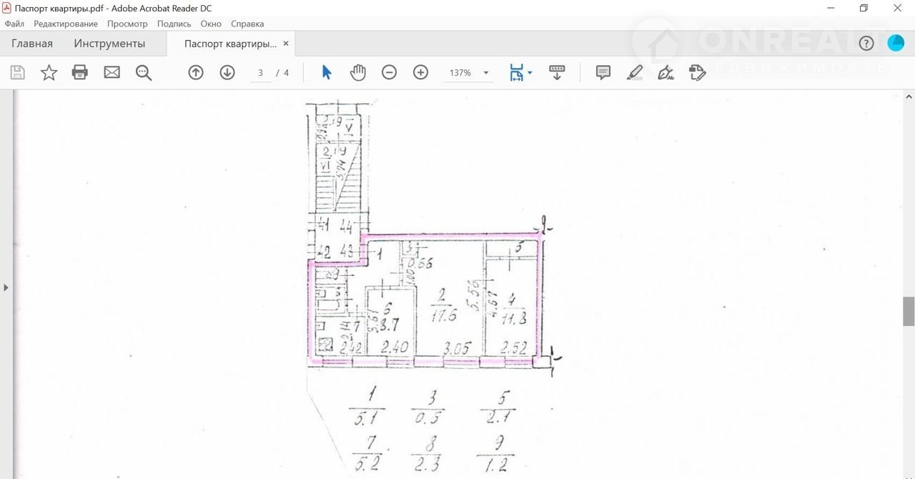Open the Find text magnifier tool

[x=144, y=72]
